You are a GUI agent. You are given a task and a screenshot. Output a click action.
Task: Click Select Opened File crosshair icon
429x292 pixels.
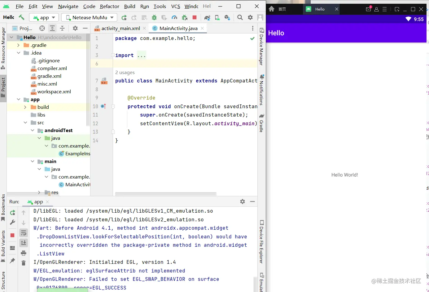tap(42, 28)
